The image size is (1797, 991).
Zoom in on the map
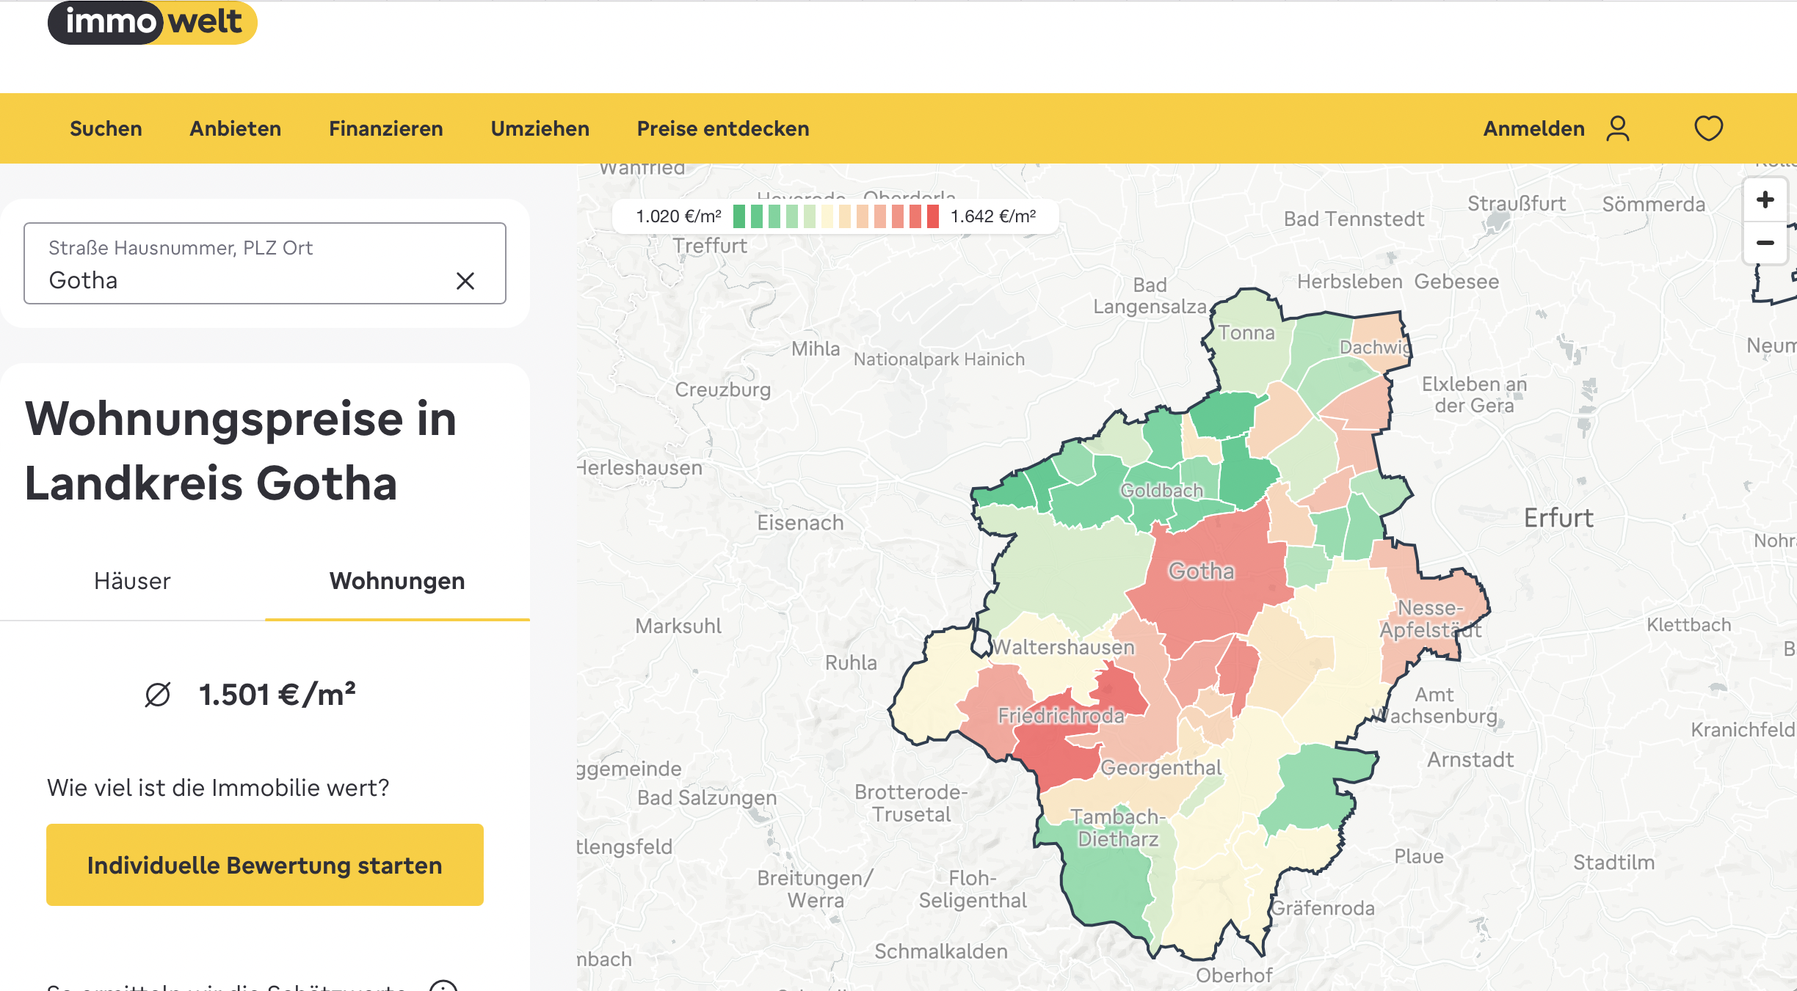click(x=1765, y=200)
